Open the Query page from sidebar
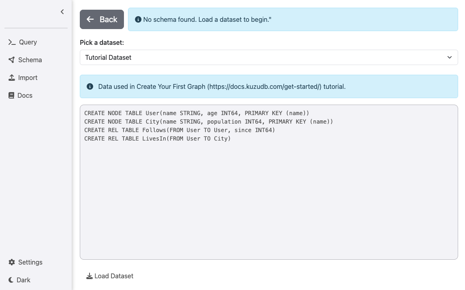 pyautogui.click(x=28, y=42)
